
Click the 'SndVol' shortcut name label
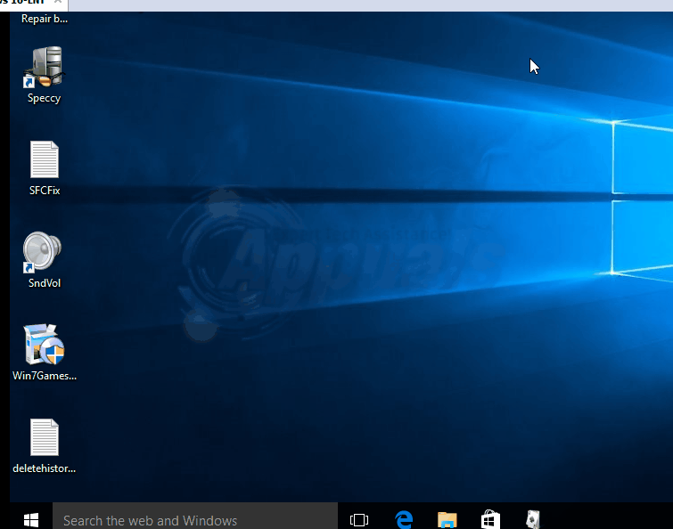[x=44, y=283]
